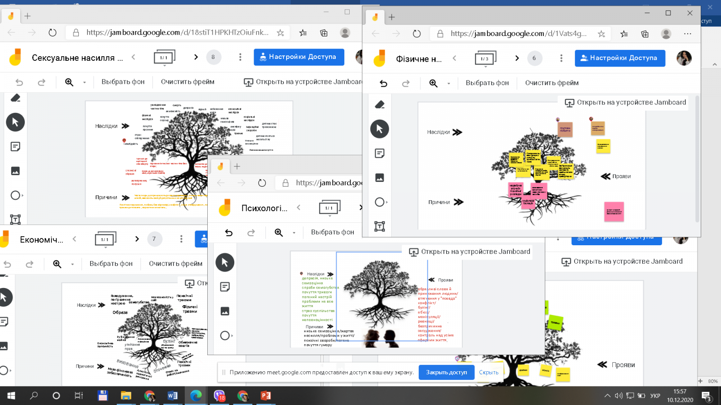Image resolution: width=721 pixels, height=405 pixels.
Task: Undo action in Психологі window
Action: pos(229,233)
